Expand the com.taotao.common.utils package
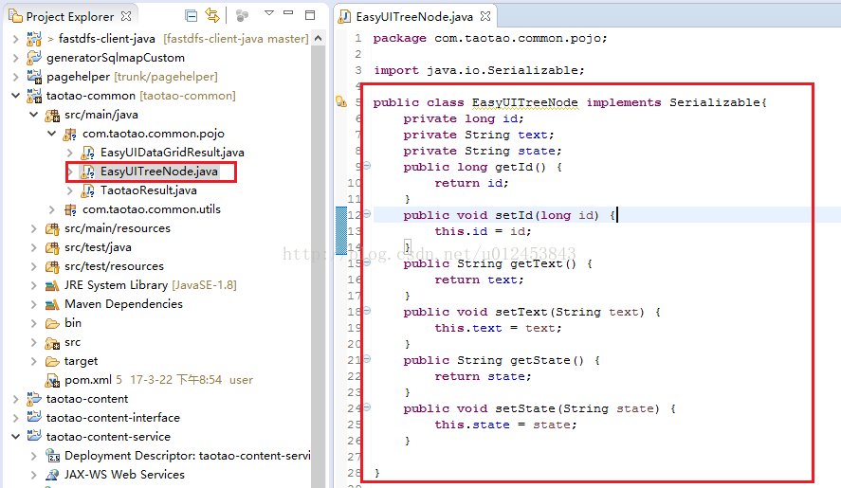This screenshot has height=488, width=841. [51, 209]
